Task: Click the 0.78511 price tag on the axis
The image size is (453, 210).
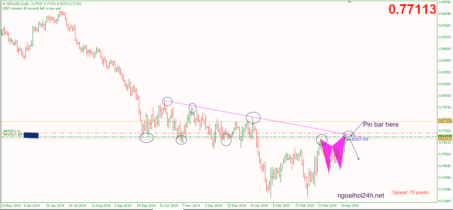Action: [x=445, y=121]
